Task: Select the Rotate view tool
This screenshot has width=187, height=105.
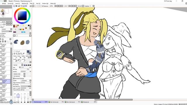Action: click(19, 54)
